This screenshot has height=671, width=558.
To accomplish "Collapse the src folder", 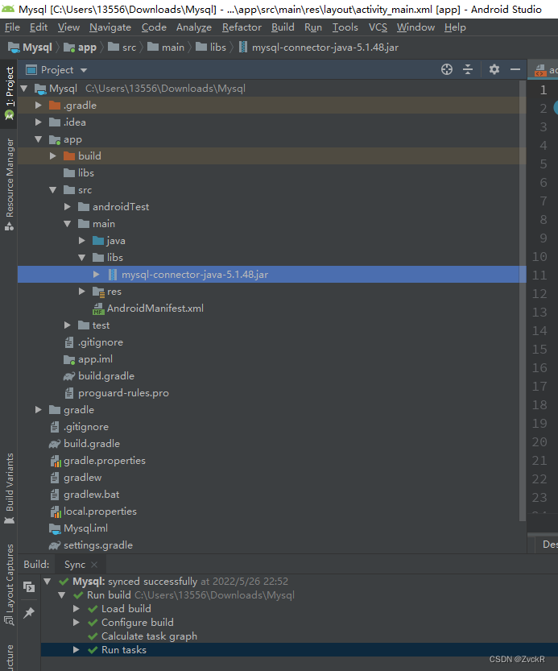I will click(x=52, y=190).
